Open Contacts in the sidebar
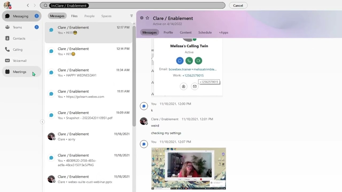 (21, 38)
